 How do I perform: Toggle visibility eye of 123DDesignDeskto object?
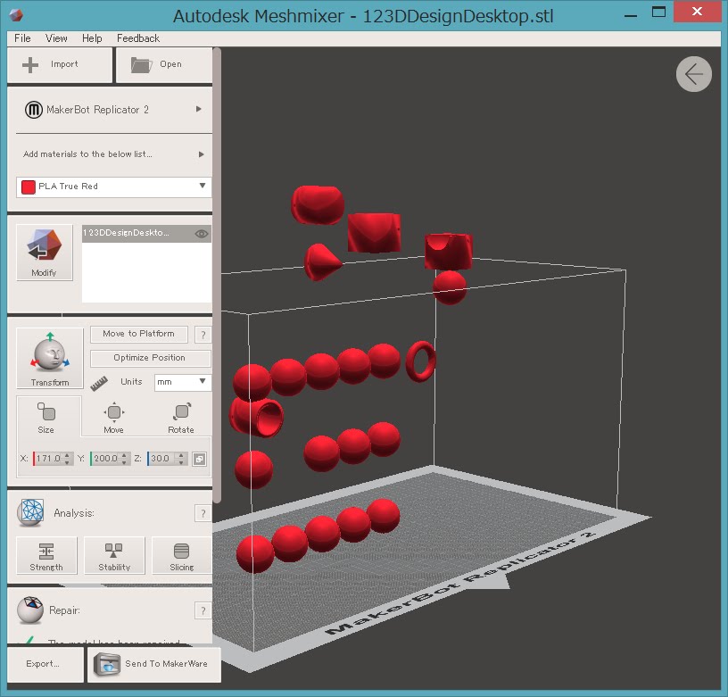pos(202,234)
